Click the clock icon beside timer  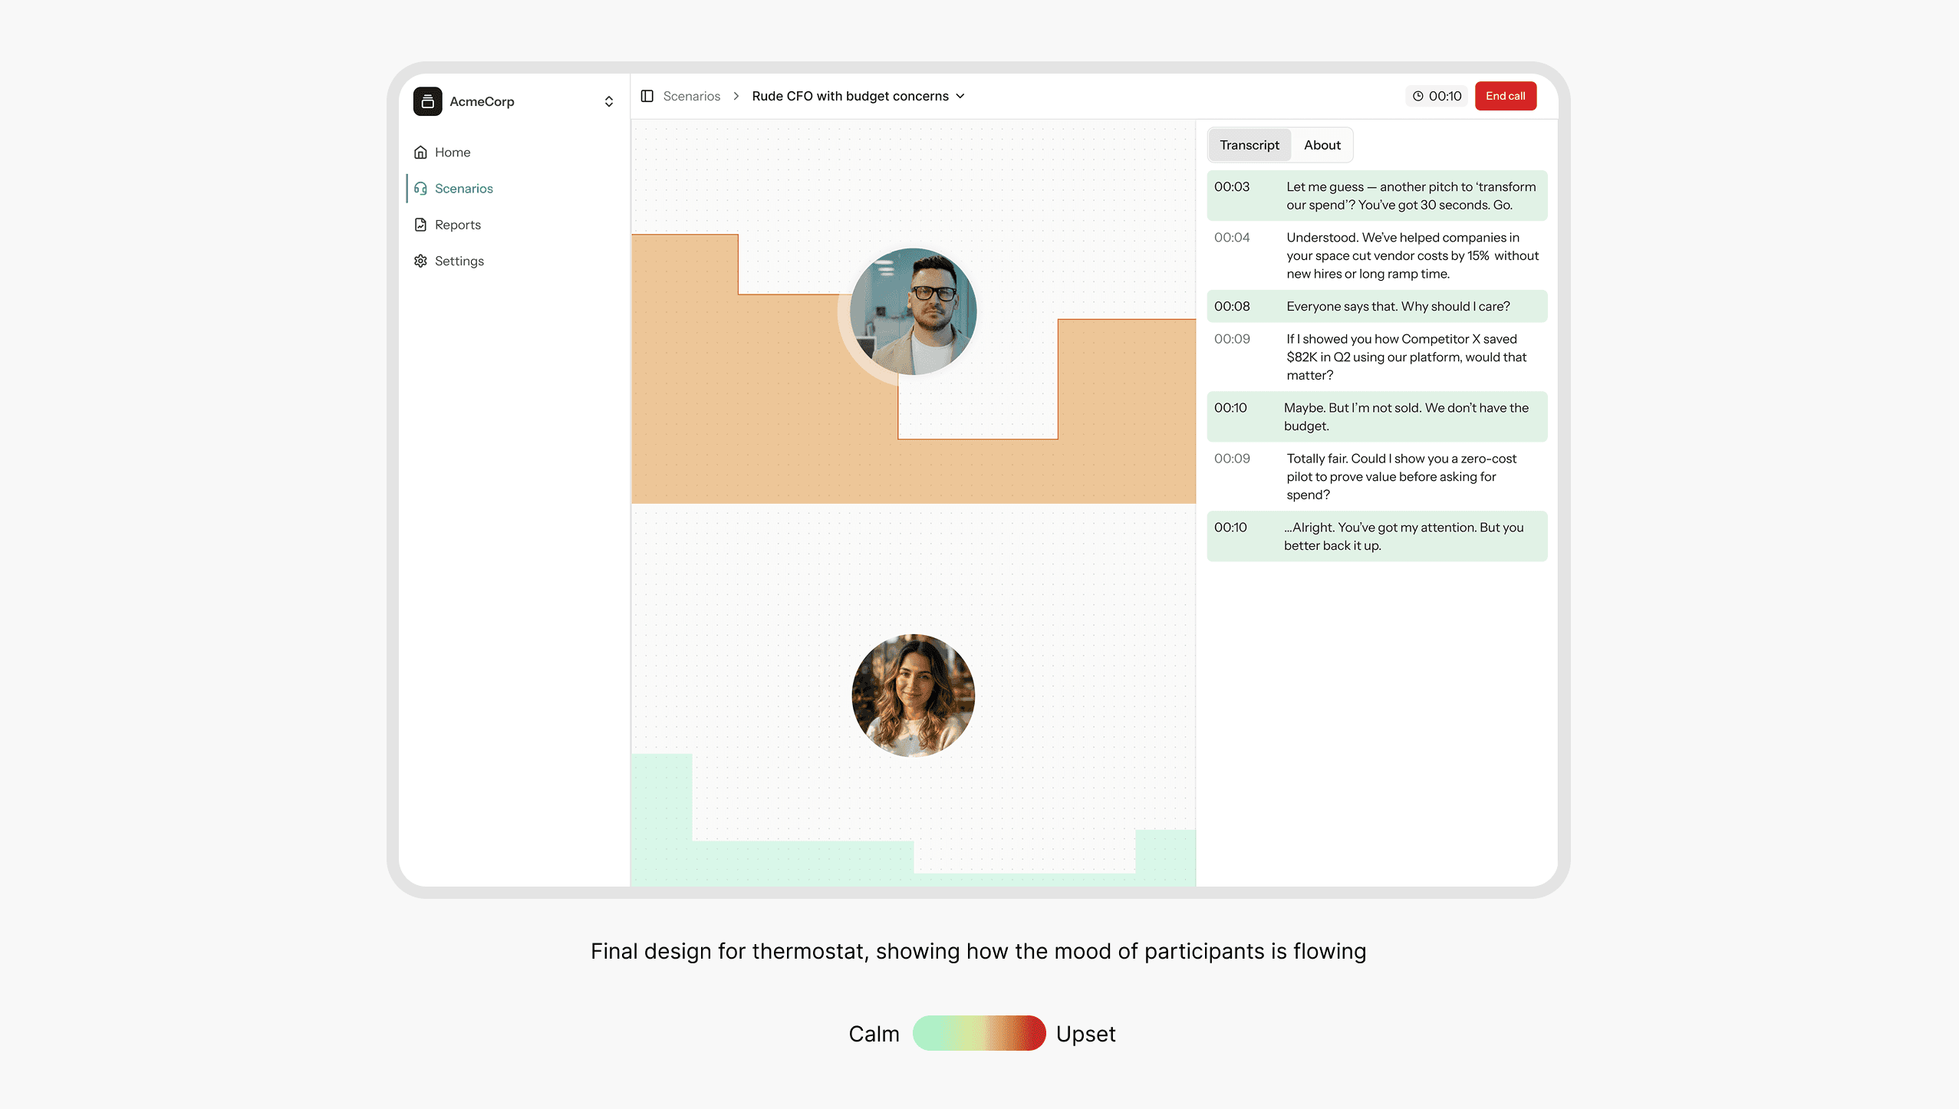tap(1417, 97)
